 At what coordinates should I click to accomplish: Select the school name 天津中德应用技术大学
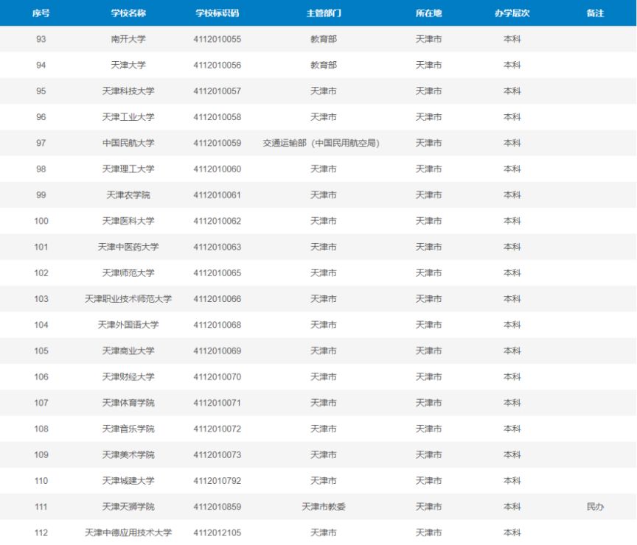tap(128, 532)
